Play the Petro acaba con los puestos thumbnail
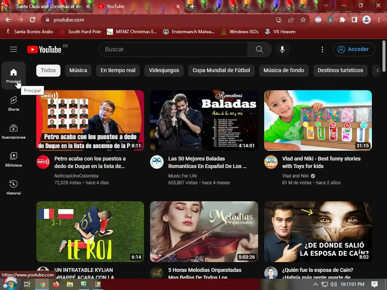 tap(90, 120)
